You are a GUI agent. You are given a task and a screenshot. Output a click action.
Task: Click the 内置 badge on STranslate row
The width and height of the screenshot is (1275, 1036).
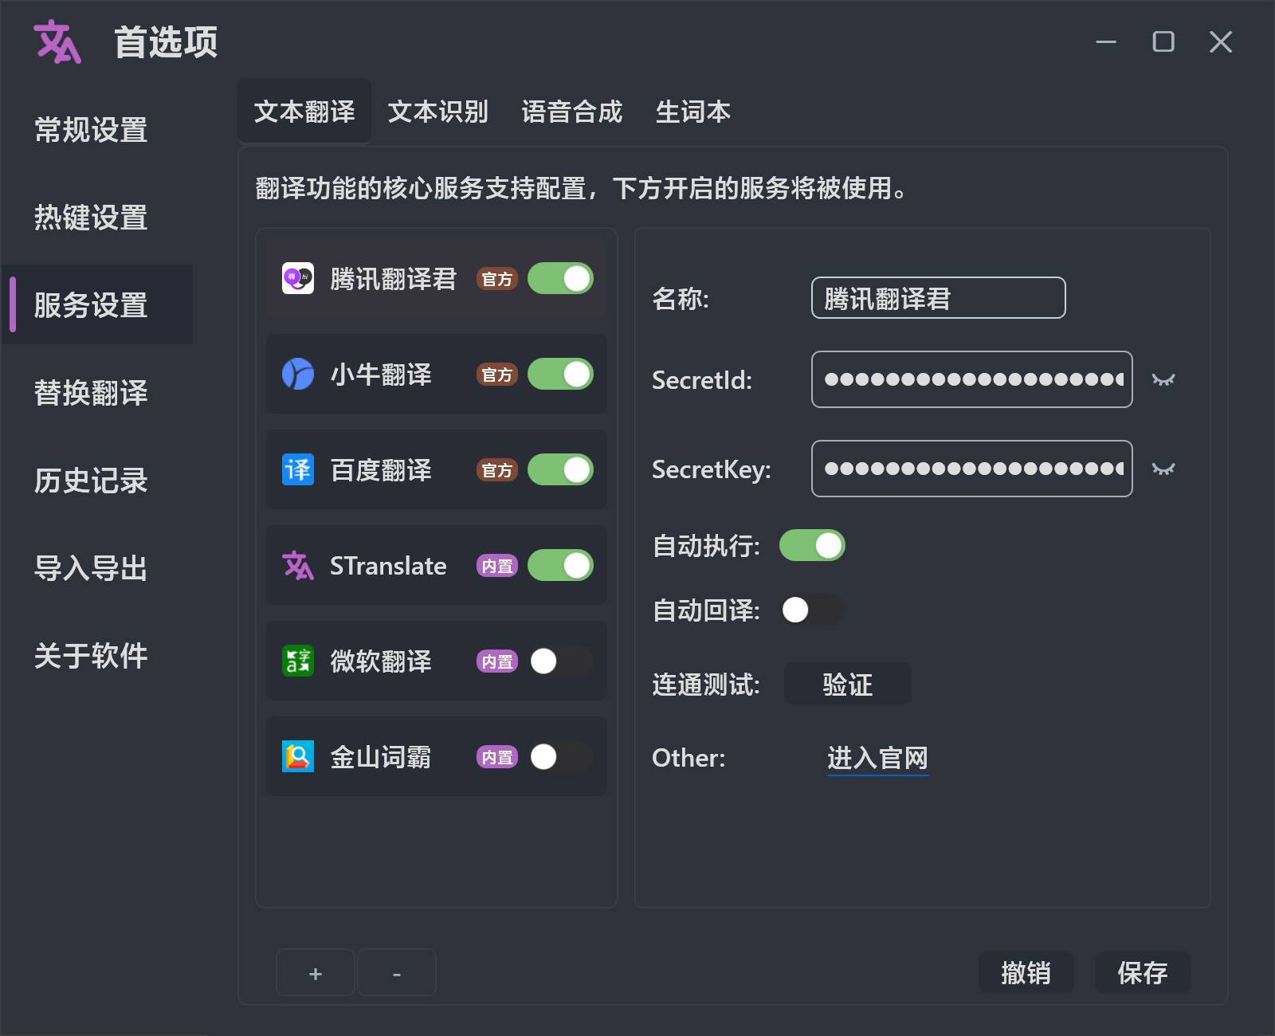click(x=497, y=566)
